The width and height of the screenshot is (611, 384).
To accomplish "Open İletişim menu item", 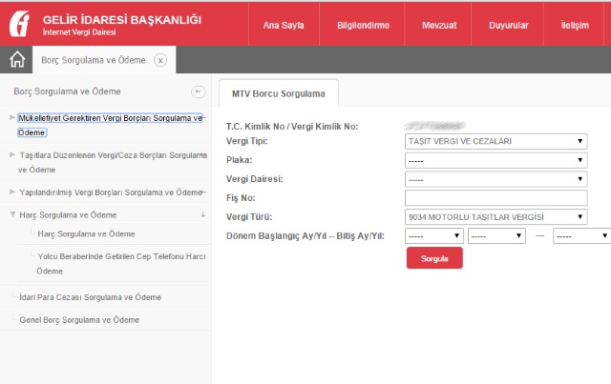I will click(x=575, y=26).
